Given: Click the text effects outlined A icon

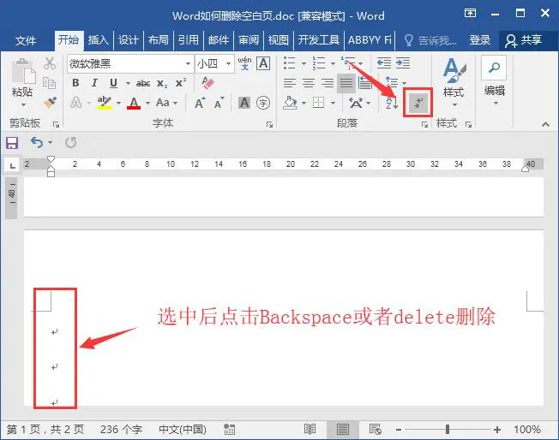Looking at the screenshot, I should [76, 103].
